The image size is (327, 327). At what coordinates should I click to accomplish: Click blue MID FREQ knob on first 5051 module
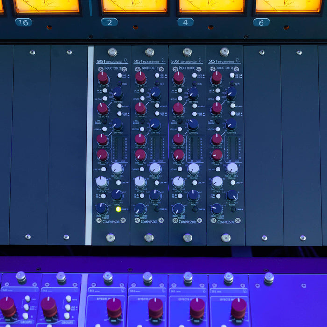[x=118, y=93]
